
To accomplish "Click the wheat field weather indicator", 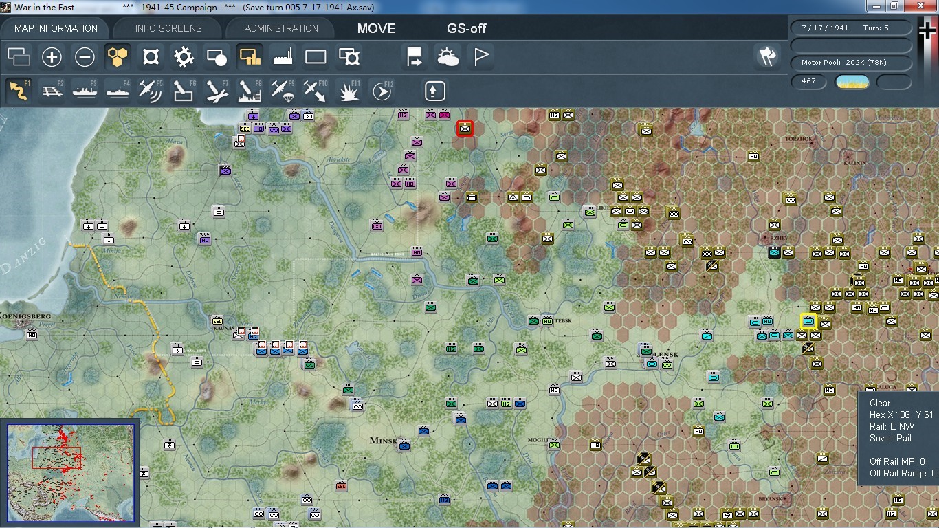I will pyautogui.click(x=852, y=82).
